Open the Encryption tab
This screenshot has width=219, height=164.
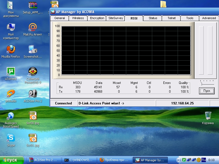coord(97,18)
